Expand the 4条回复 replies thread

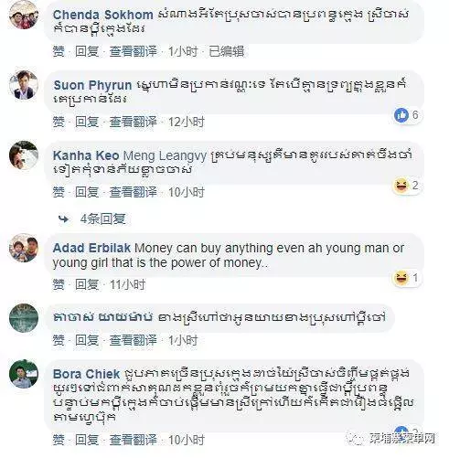pyautogui.click(x=102, y=218)
